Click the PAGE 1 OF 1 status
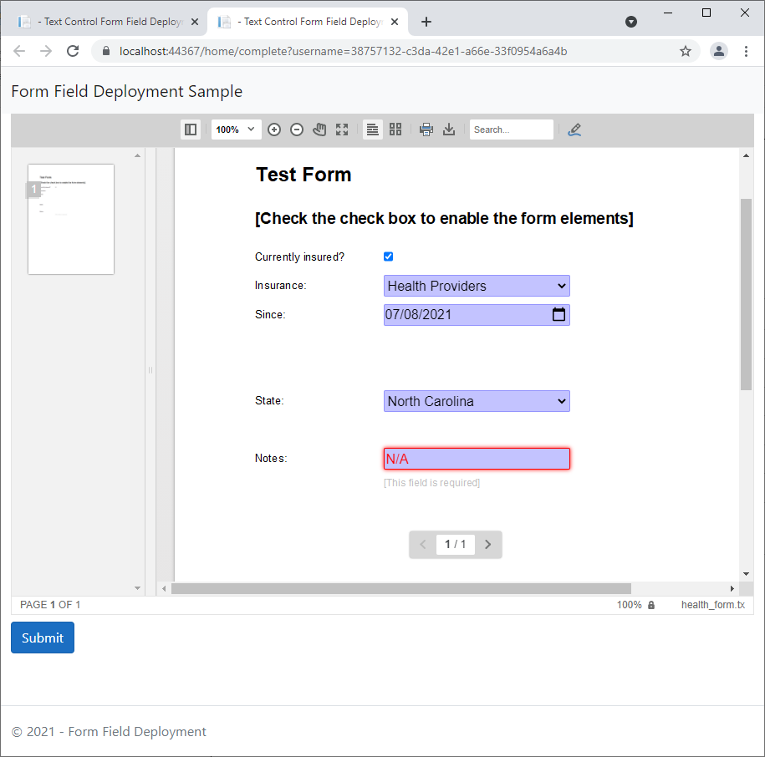The width and height of the screenshot is (765, 757). (50, 605)
